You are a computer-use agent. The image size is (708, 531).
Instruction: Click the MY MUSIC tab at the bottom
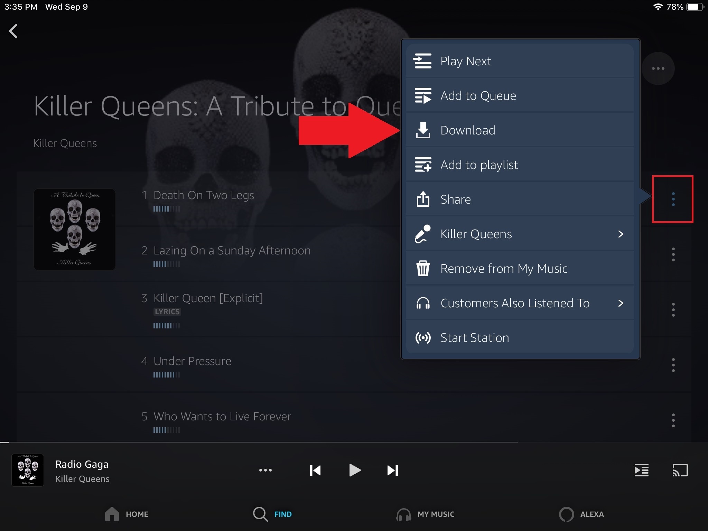coord(425,514)
